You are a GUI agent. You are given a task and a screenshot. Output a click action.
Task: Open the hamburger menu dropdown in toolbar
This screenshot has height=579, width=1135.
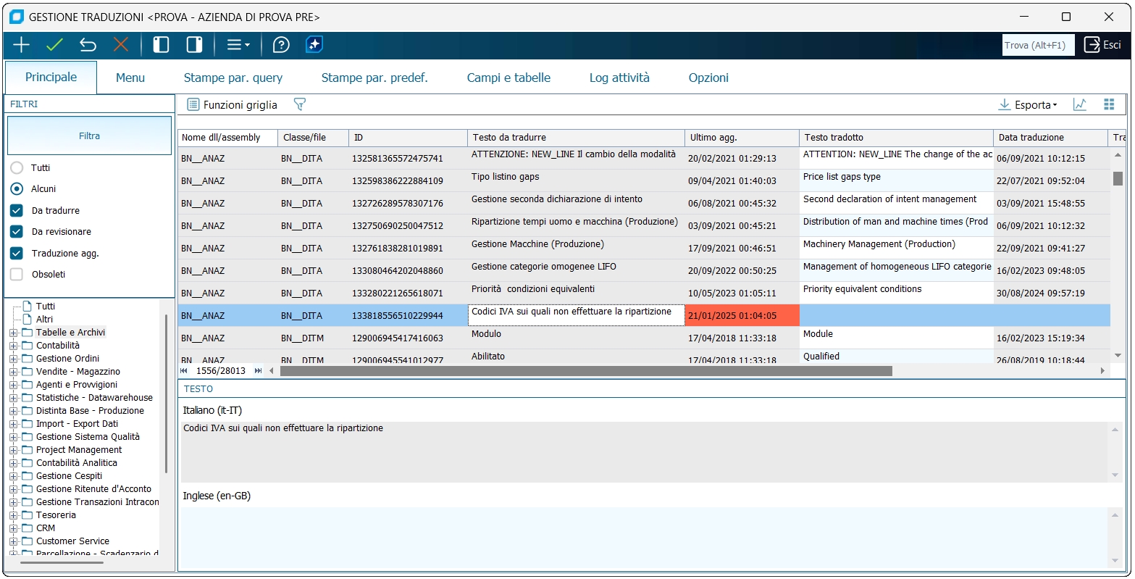coord(238,45)
